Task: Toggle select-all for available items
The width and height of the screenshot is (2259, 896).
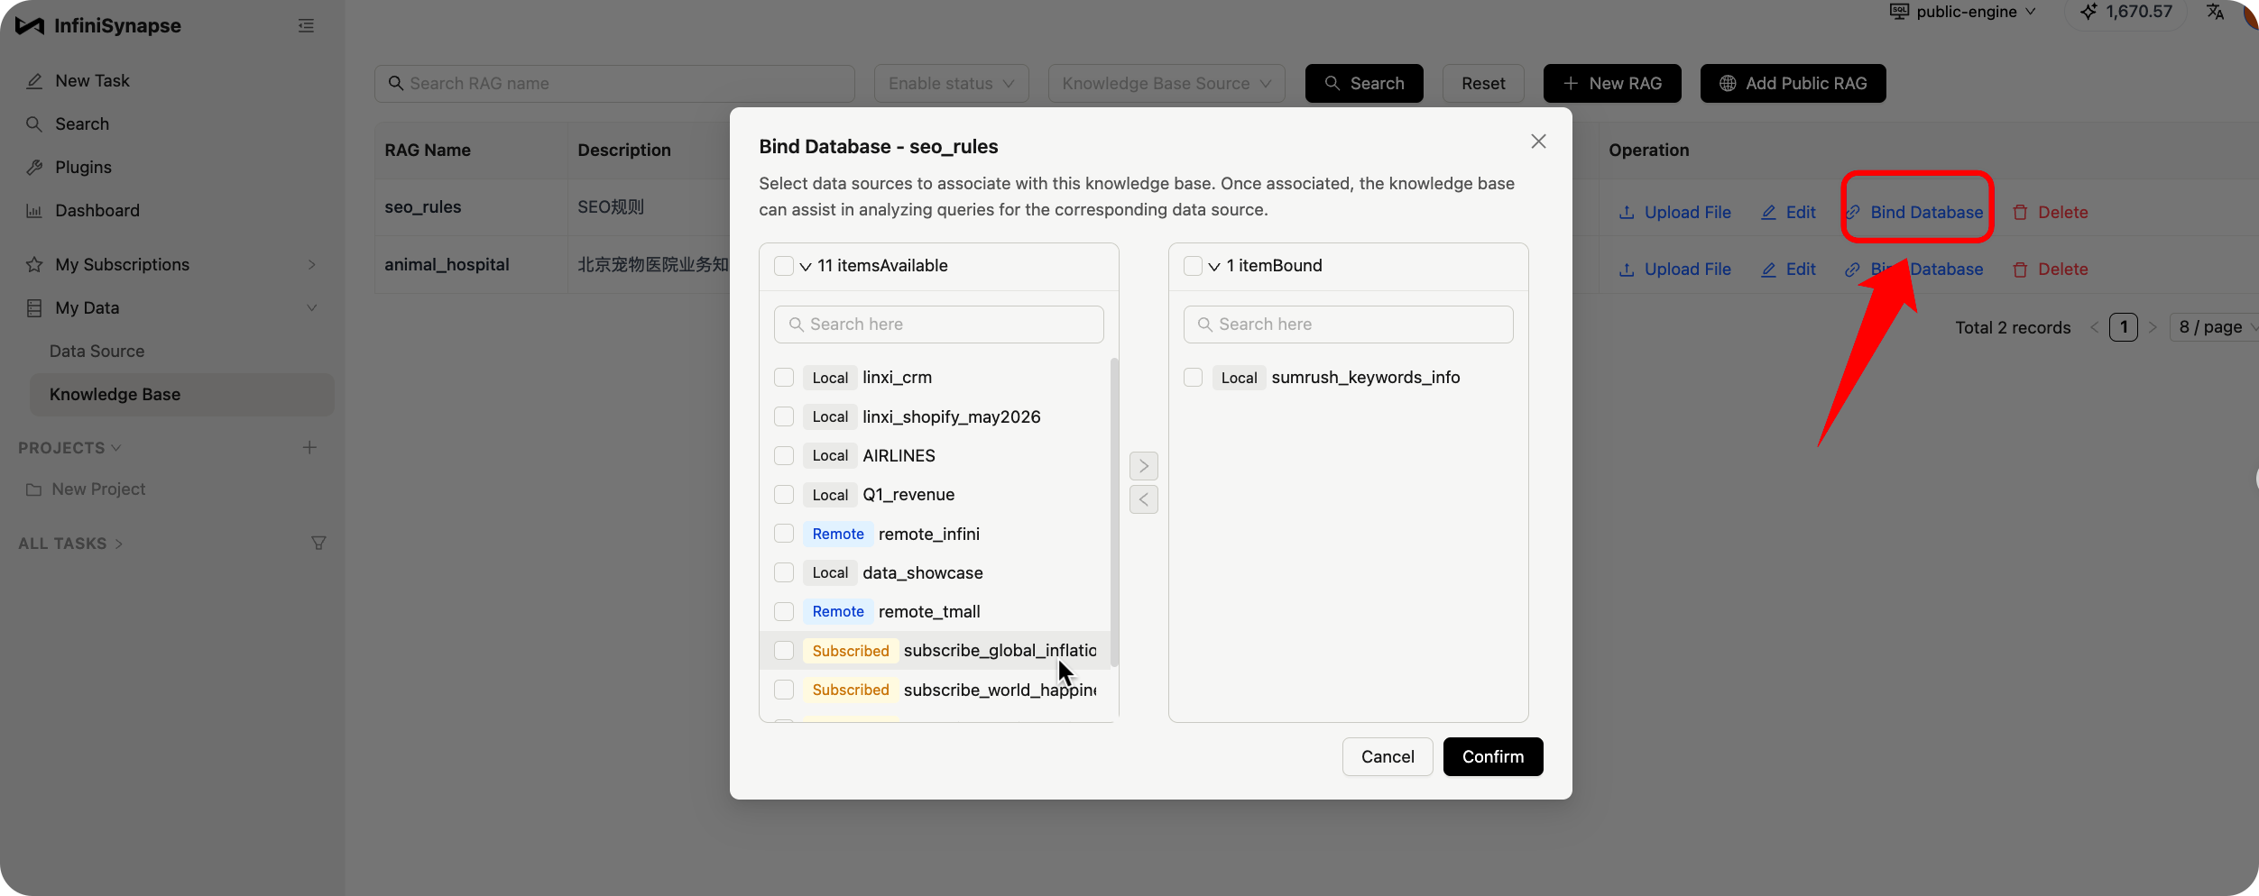Action: tap(784, 265)
